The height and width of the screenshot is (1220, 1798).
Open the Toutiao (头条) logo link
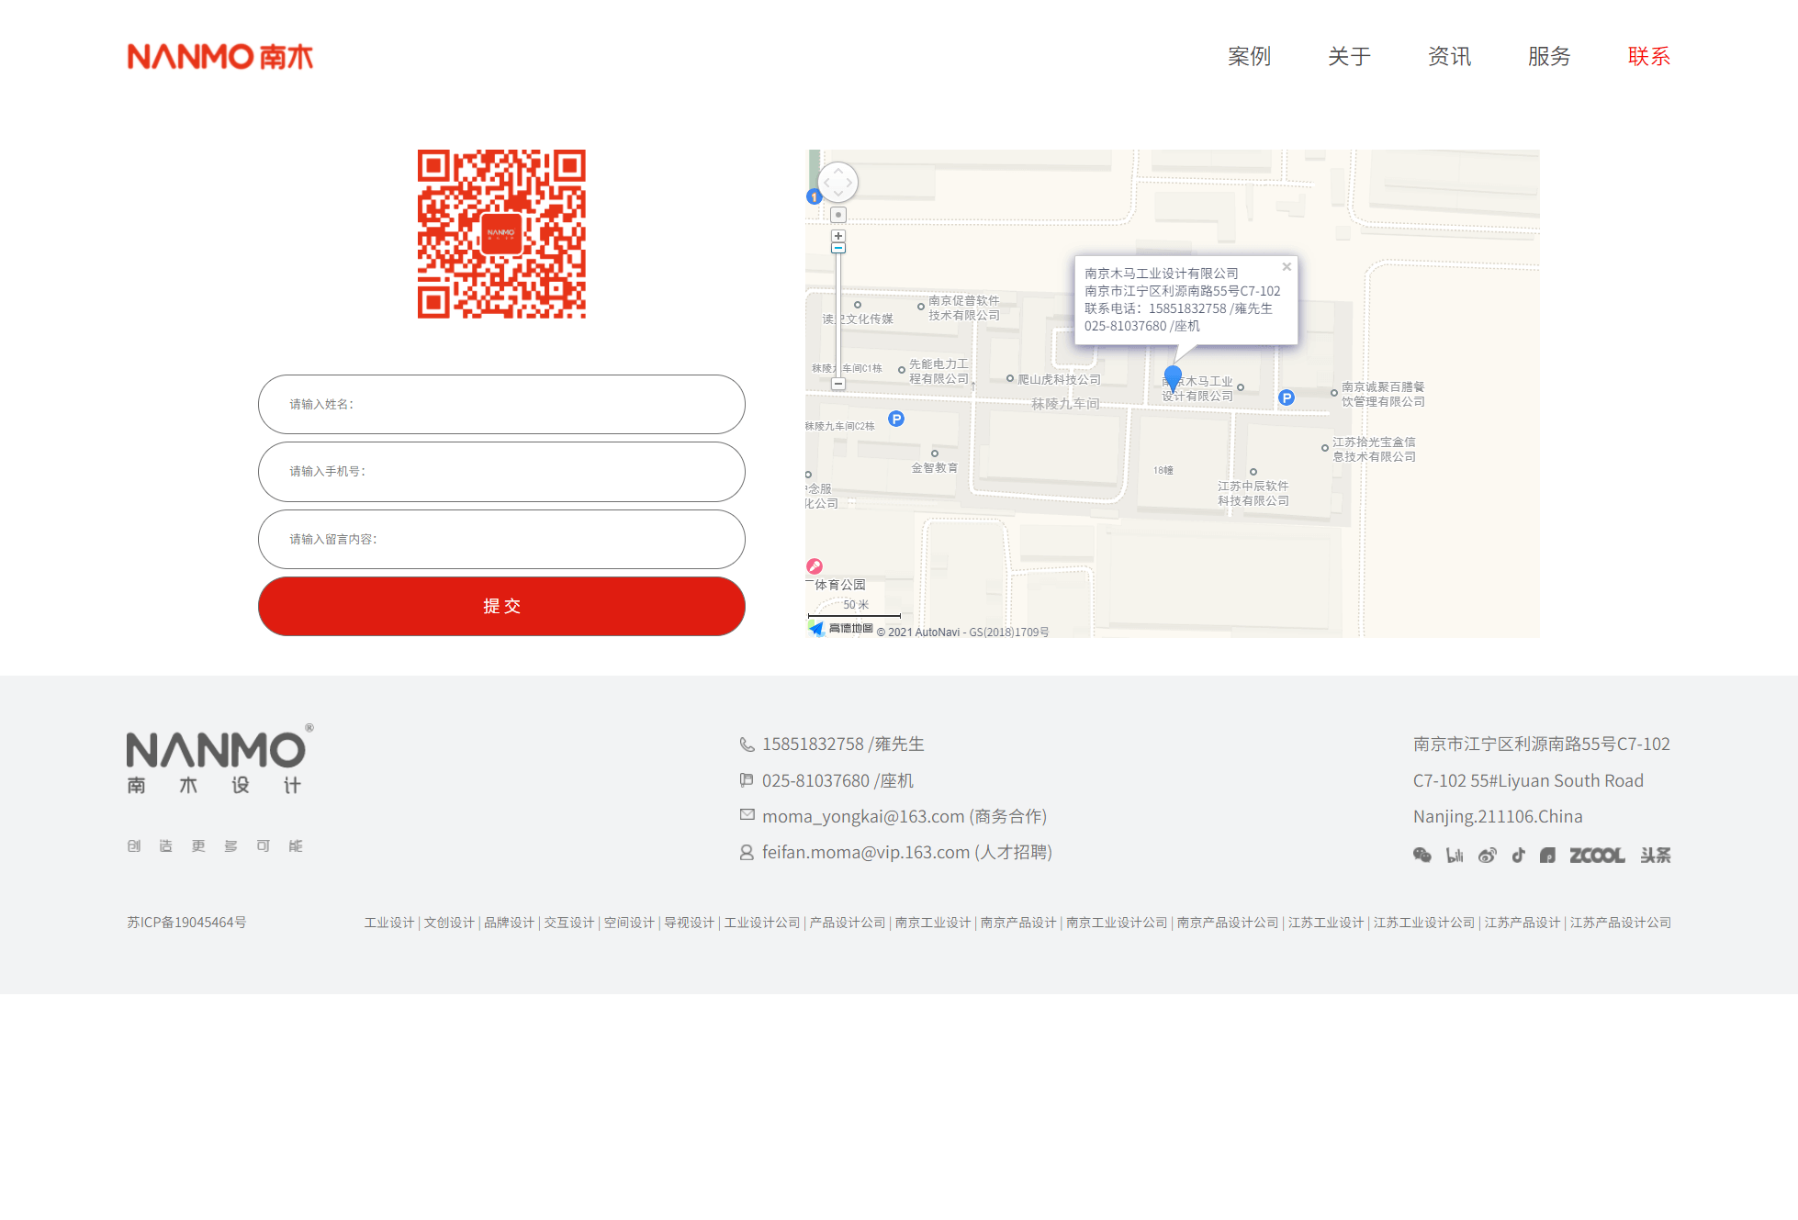(x=1656, y=856)
